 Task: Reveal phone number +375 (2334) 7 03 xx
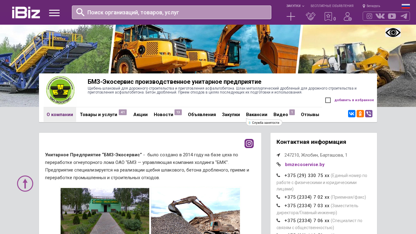click(307, 206)
